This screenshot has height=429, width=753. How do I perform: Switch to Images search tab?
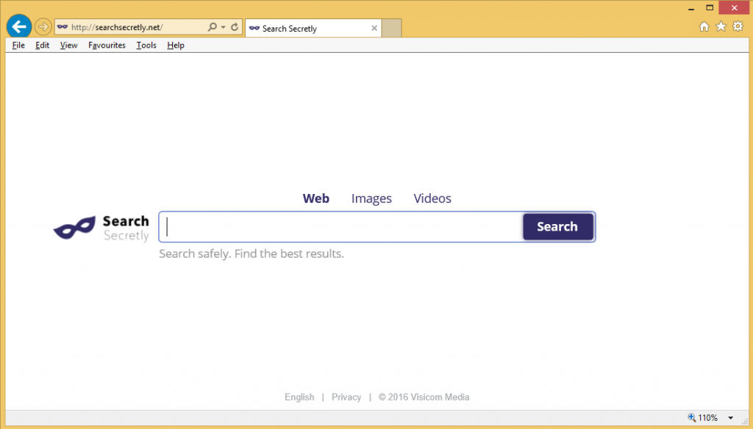tap(371, 198)
